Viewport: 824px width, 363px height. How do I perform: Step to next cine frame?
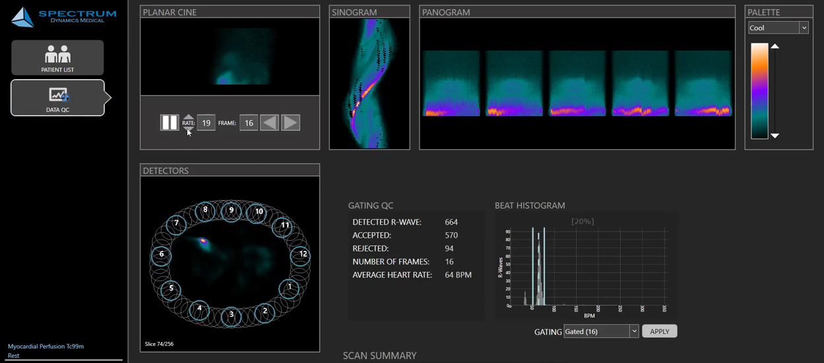pyautogui.click(x=291, y=123)
